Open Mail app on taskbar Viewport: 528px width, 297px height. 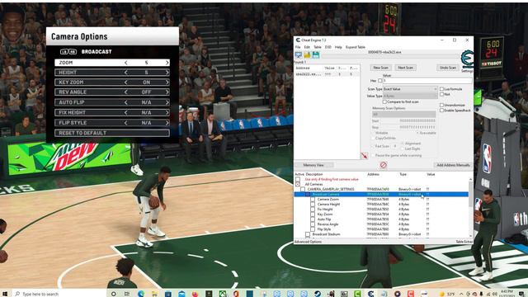(x=181, y=294)
